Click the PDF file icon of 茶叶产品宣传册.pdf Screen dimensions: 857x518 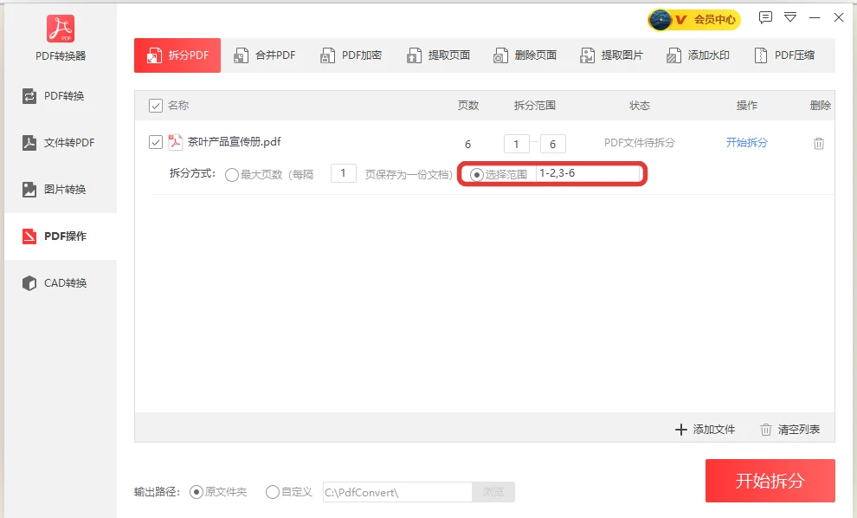pos(175,142)
